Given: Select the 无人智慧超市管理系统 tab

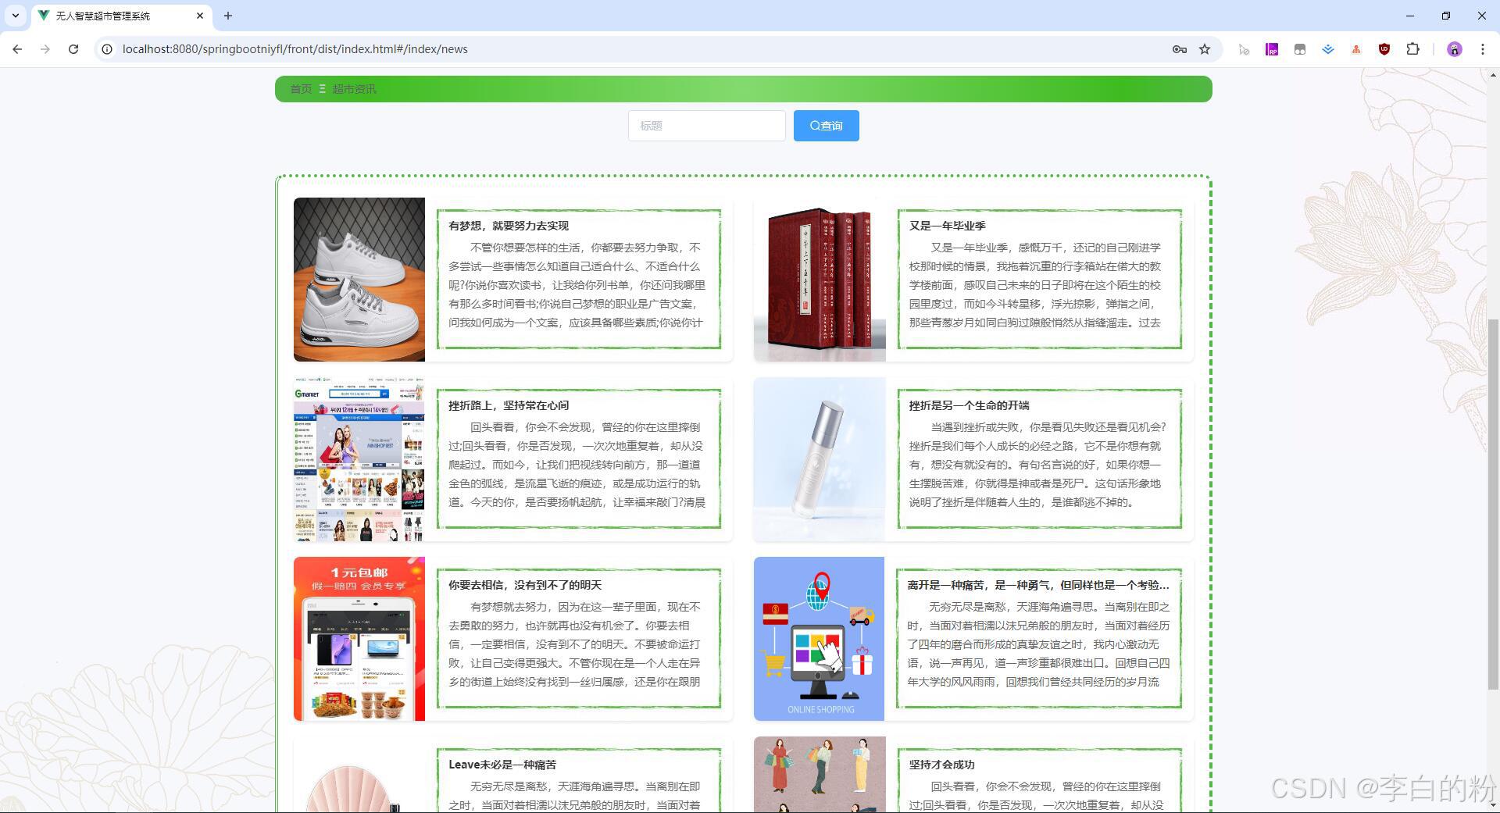Looking at the screenshot, I should (x=121, y=16).
